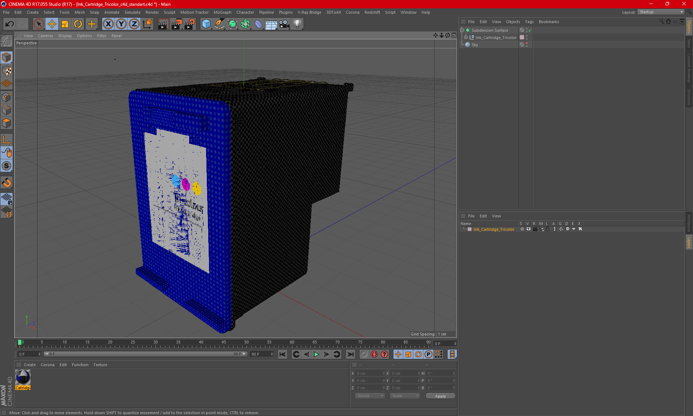693x416 pixels.
Task: Open the Sculpt menu
Action: (169, 12)
